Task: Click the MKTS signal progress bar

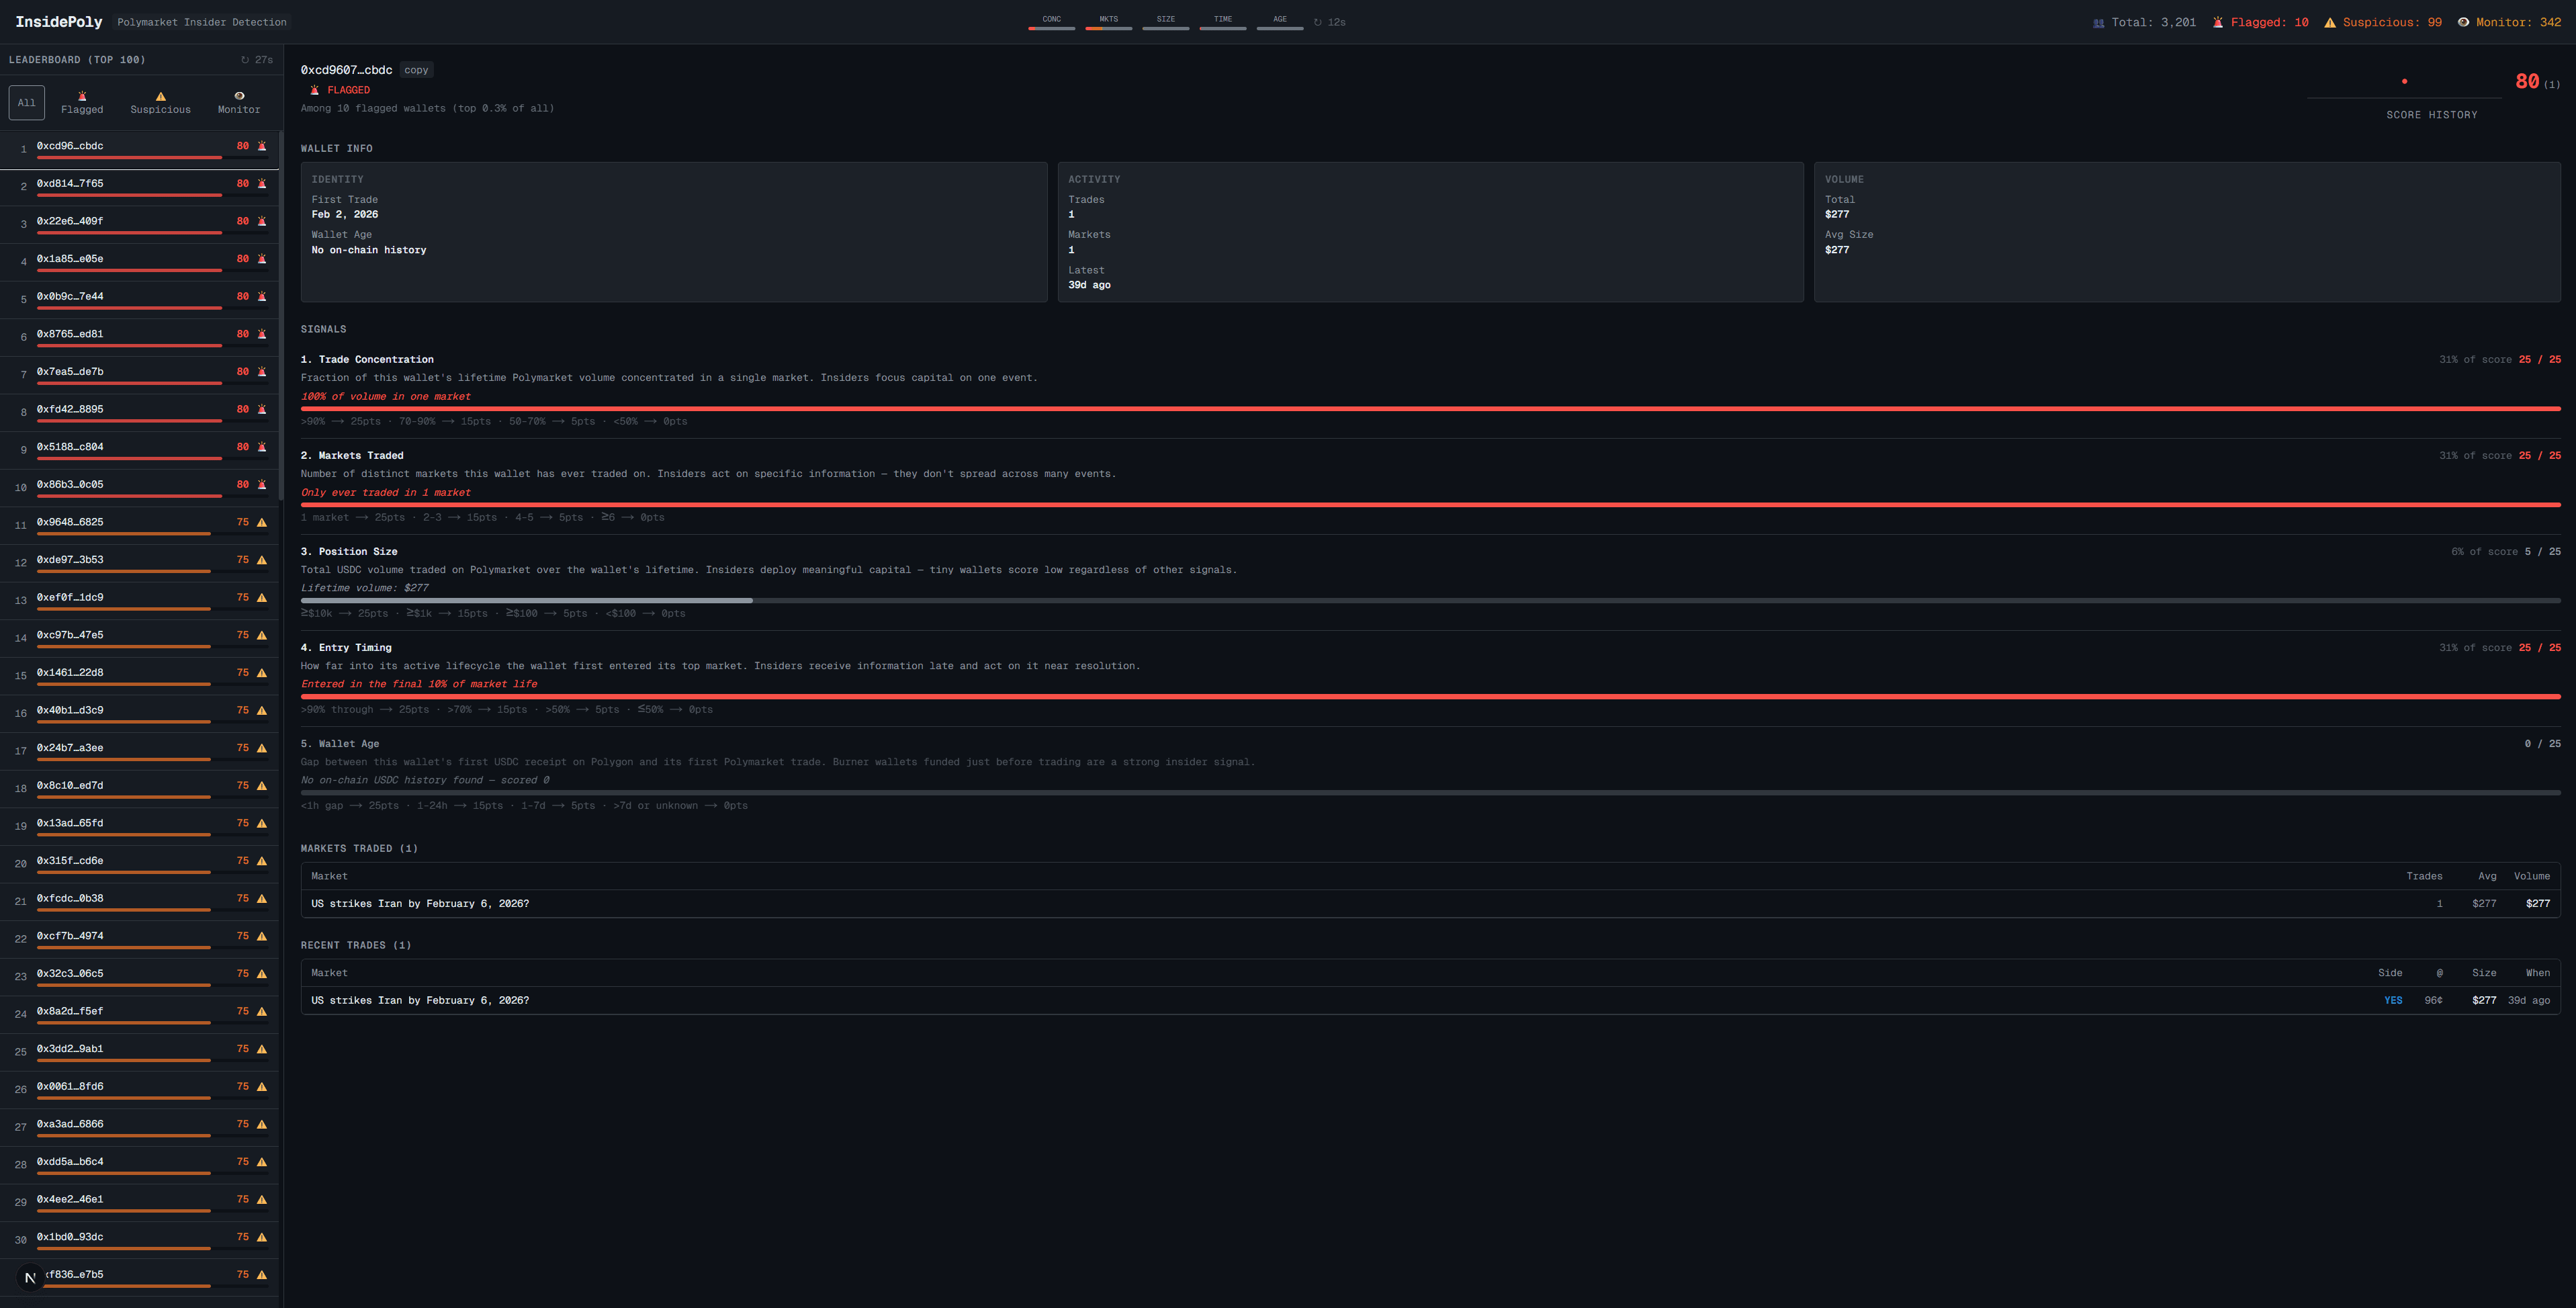Action: tap(1108, 28)
